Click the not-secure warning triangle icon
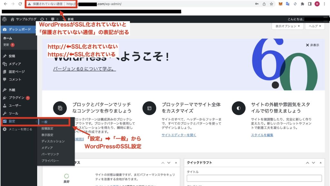The width and height of the screenshot is (330, 186). pyautogui.click(x=29, y=4)
